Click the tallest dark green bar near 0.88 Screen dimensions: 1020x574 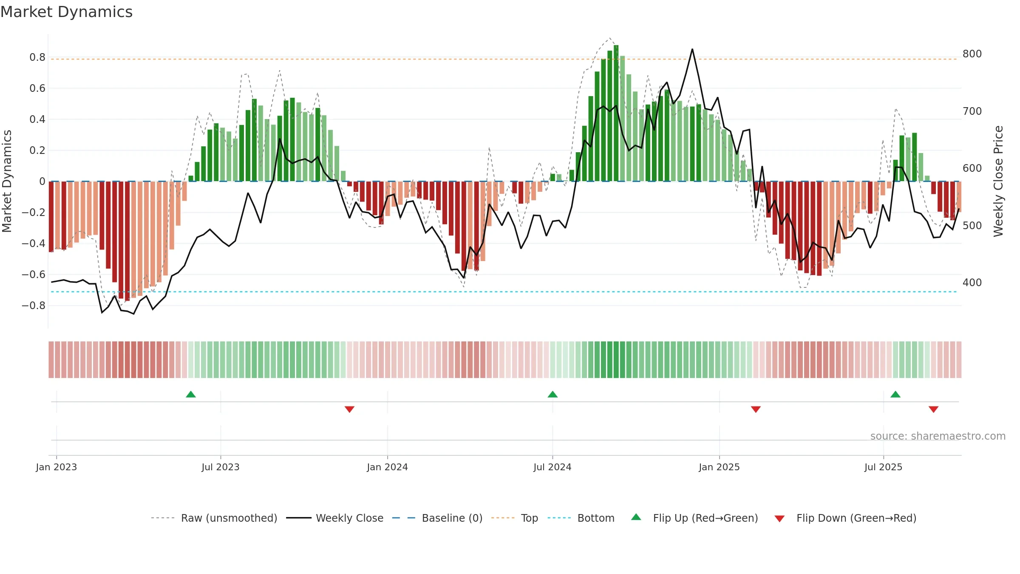pos(616,113)
